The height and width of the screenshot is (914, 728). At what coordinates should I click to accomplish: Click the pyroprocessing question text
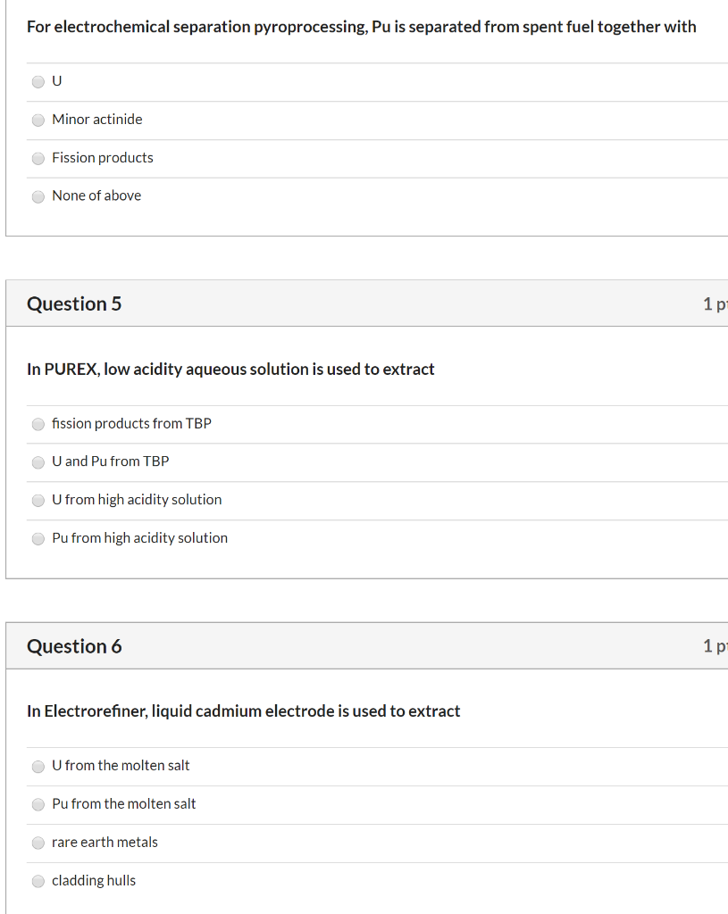point(362,27)
